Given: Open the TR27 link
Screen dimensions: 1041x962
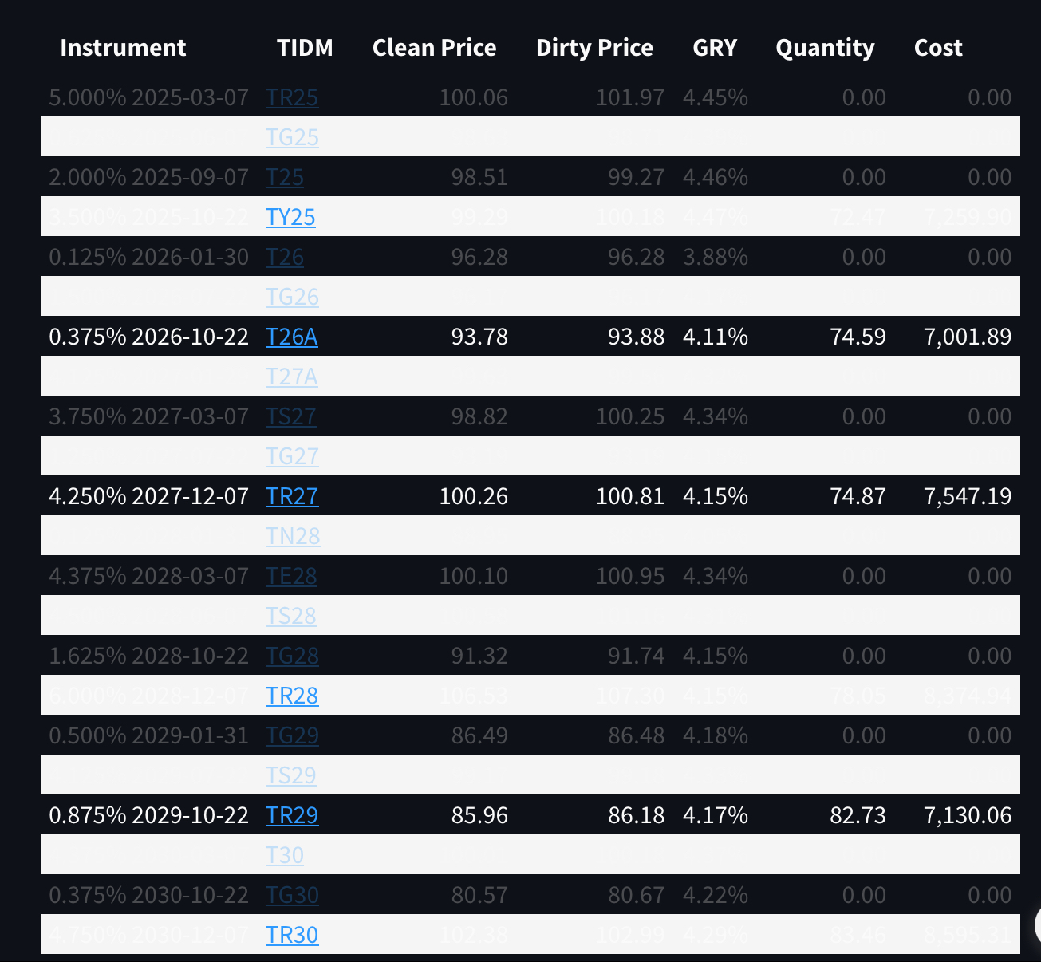Looking at the screenshot, I should (292, 496).
